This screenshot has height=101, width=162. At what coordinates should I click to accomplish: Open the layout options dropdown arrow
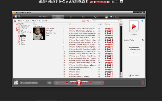tap(86, 21)
